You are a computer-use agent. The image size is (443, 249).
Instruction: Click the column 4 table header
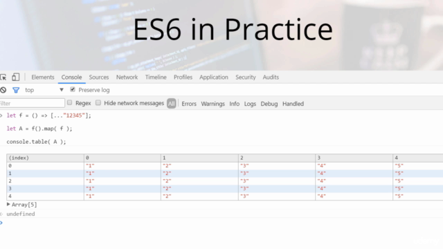(418, 158)
